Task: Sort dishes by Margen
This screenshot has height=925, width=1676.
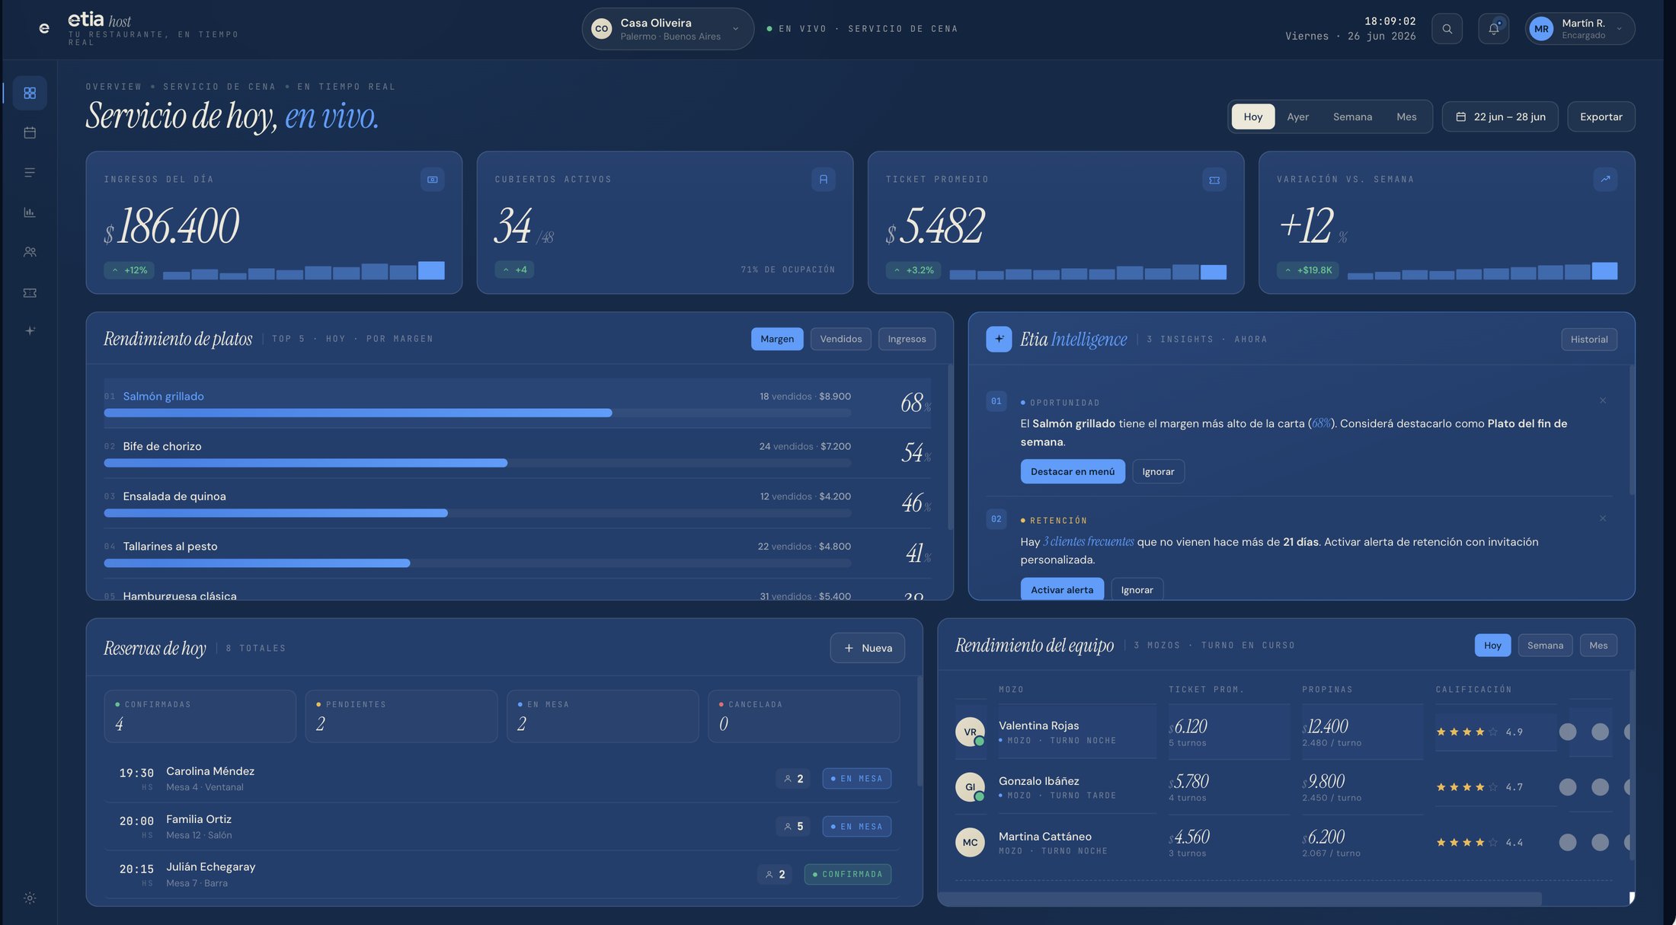Action: tap(777, 339)
